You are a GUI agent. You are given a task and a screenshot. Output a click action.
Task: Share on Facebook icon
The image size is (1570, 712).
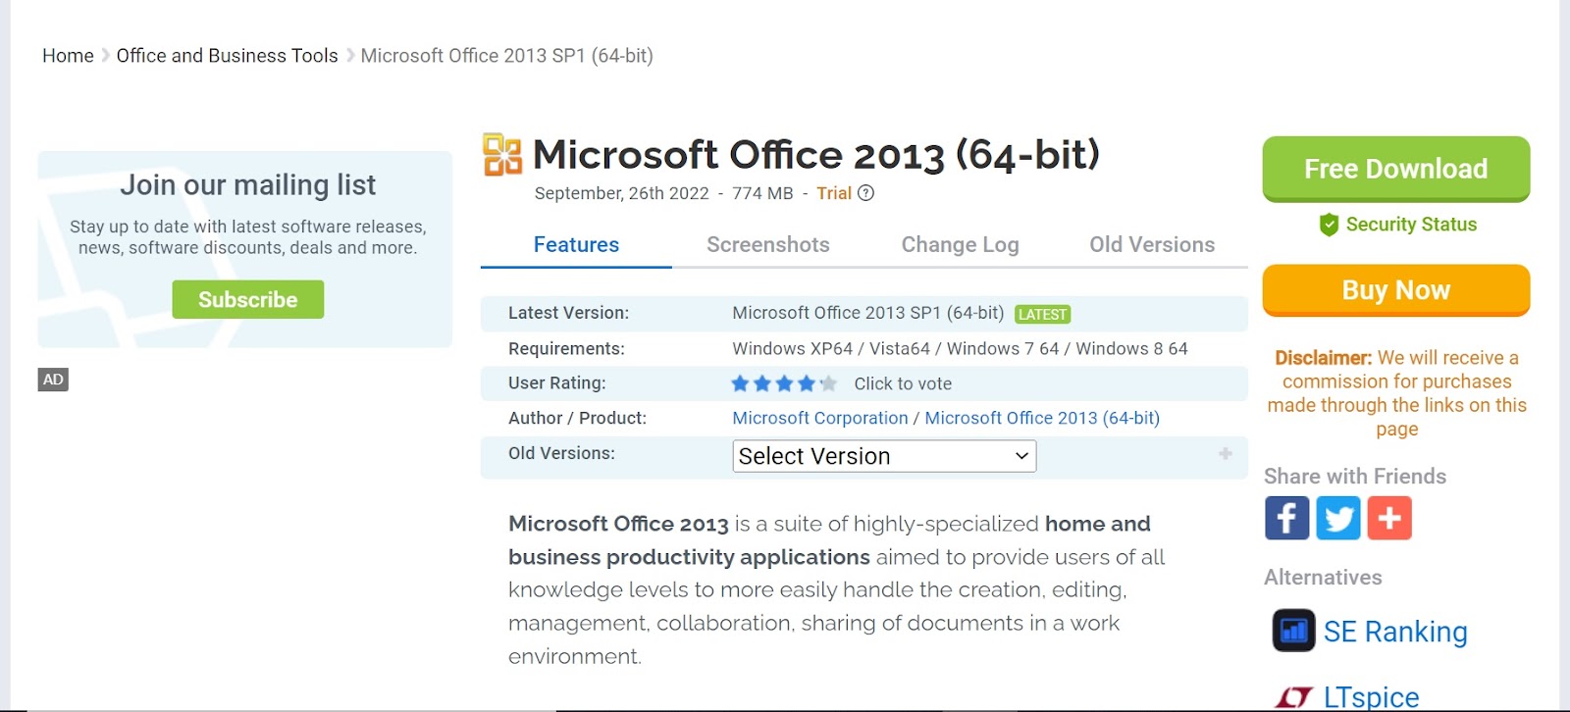click(x=1286, y=518)
